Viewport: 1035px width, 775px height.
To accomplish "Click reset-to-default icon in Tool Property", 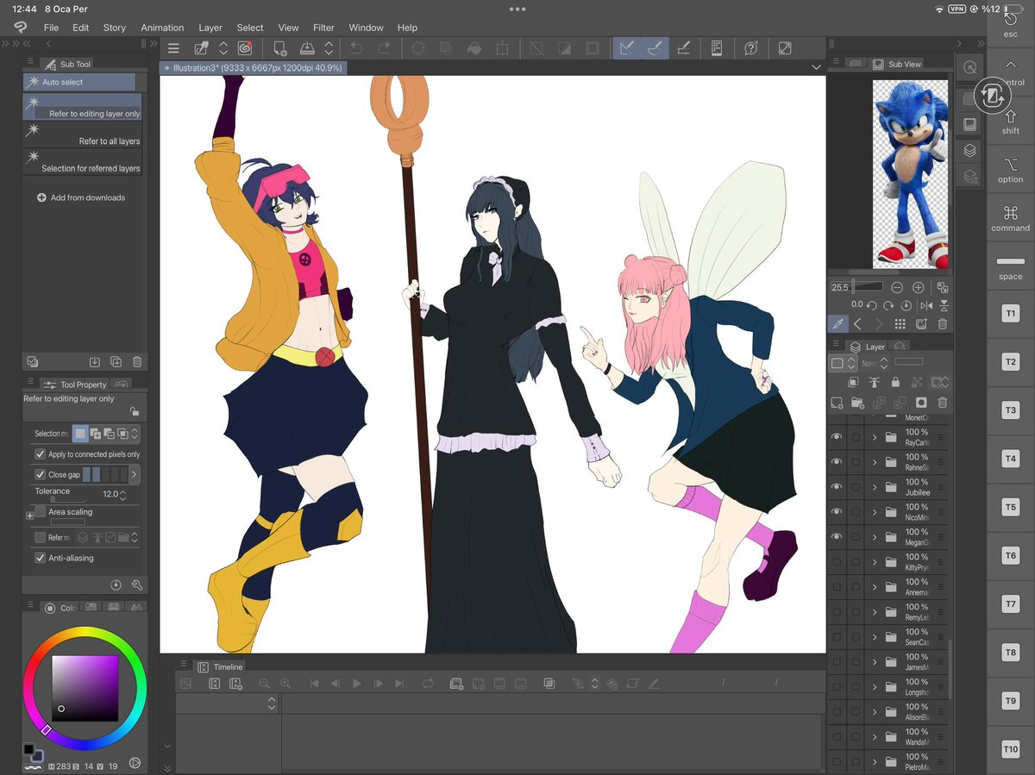I will pos(116,584).
